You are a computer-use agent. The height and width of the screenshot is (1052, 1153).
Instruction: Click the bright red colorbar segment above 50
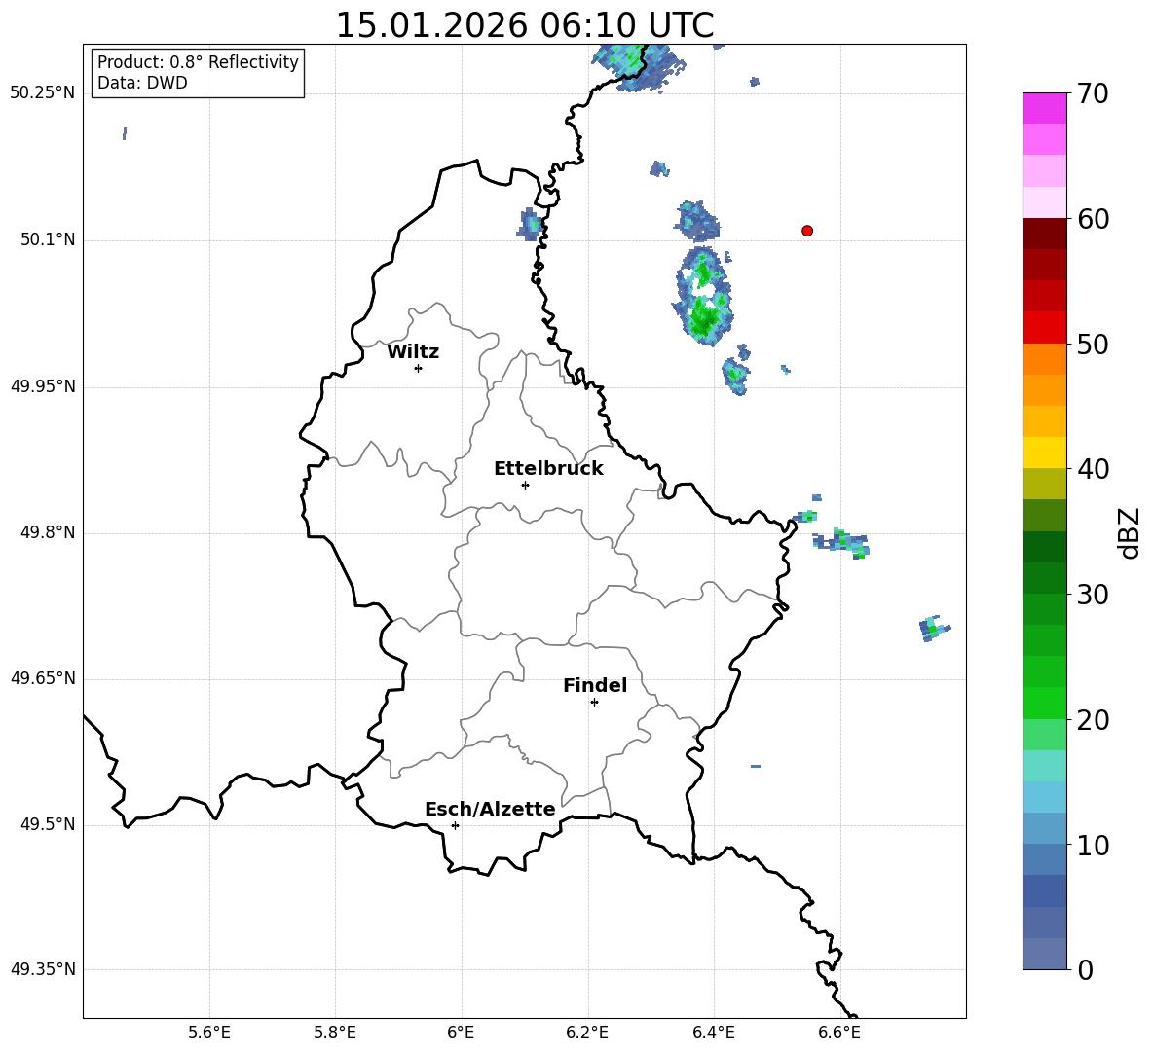(x=1044, y=328)
